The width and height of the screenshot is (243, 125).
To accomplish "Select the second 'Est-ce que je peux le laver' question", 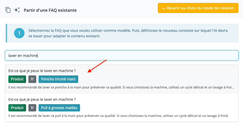I will [x=42, y=99].
